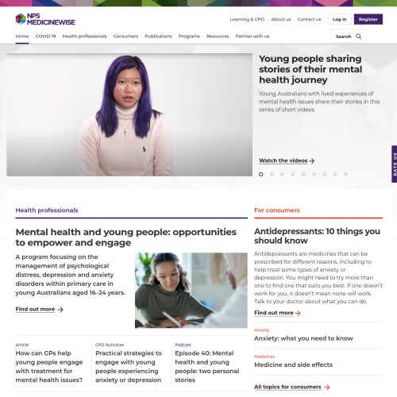This screenshot has height=397, width=397.
Task: Click the Register button
Action: coord(368,19)
